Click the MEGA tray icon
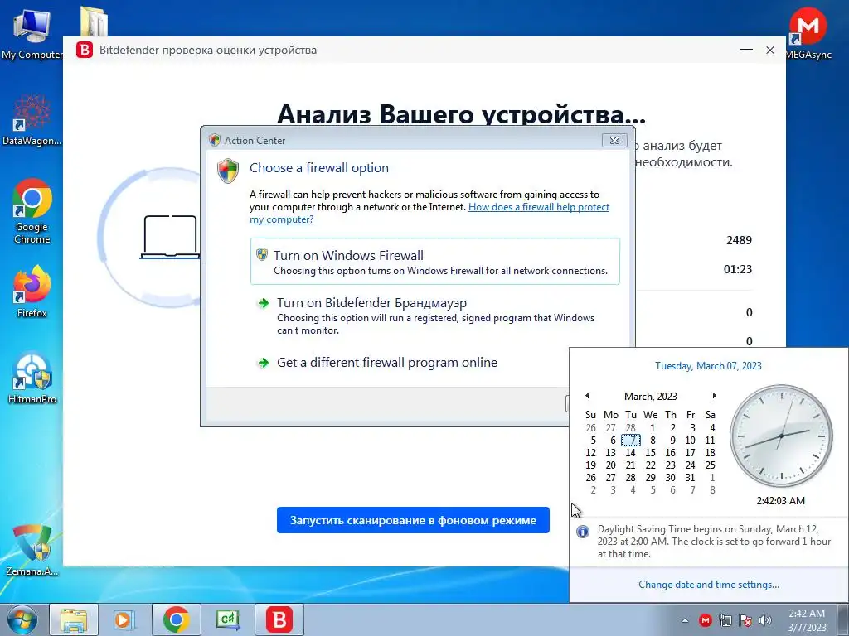Viewport: 849px width, 636px height. 705,620
